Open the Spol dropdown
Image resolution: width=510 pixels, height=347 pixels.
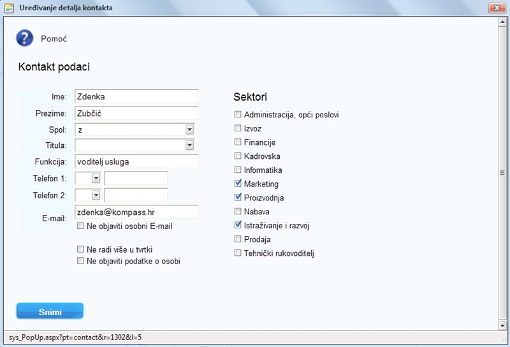point(189,129)
